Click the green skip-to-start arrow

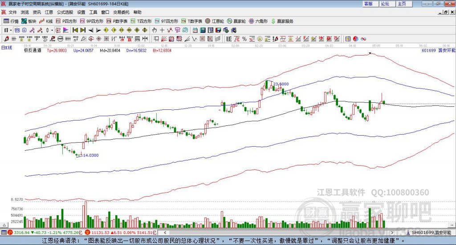coord(75,30)
